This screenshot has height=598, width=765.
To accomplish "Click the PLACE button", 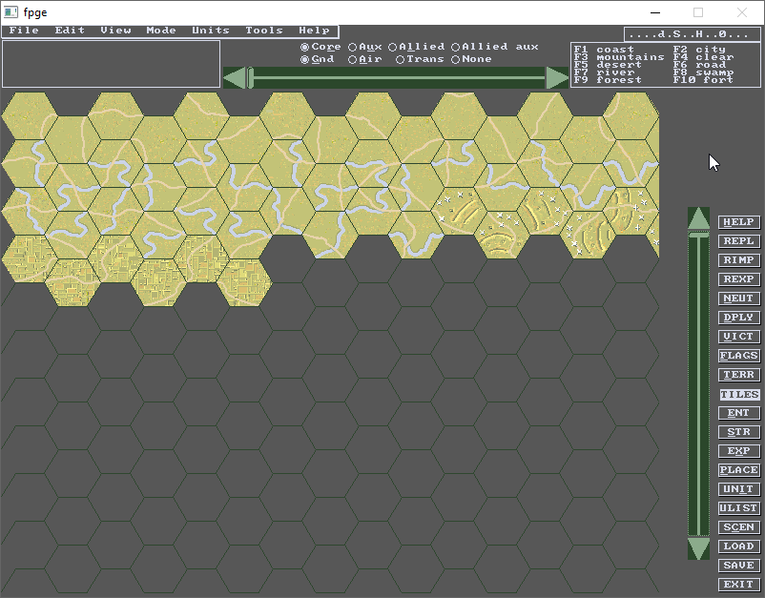I will pos(739,469).
